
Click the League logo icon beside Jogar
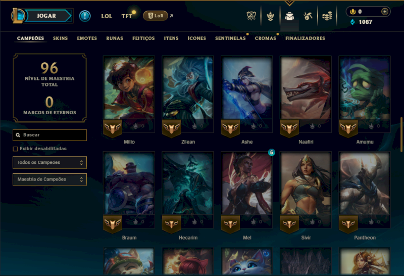click(18, 16)
